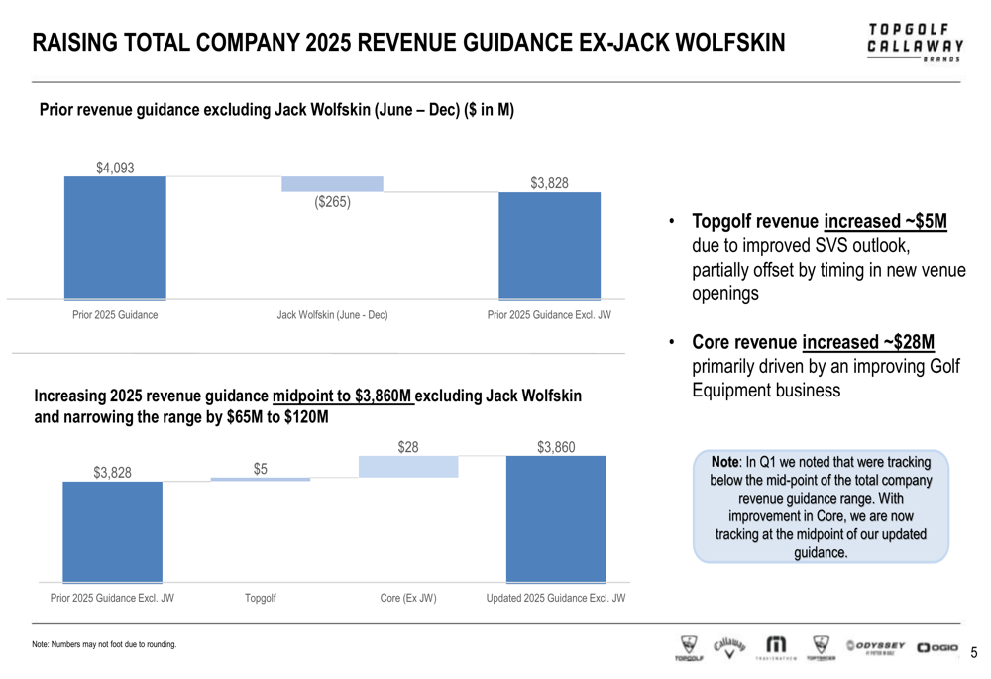991x679 pixels.
Task: Select the 'Updated 2025 Guidance Excl. JW' axis label
Action: (556, 598)
